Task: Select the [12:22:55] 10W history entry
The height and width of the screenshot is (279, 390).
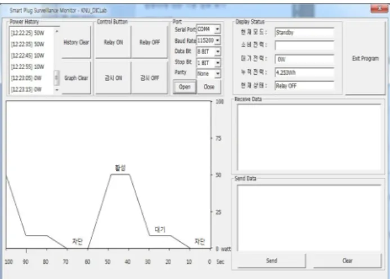Action: pos(28,66)
